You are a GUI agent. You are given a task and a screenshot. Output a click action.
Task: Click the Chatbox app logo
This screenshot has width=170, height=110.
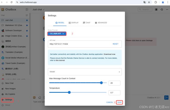(3, 9)
